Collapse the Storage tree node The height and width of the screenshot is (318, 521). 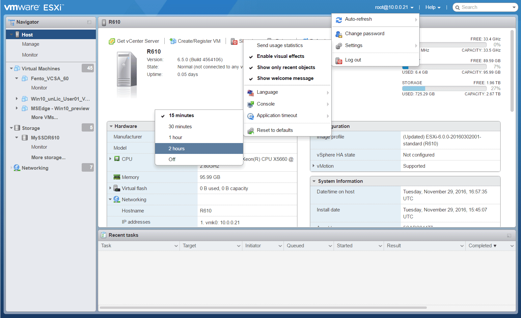pyautogui.click(x=11, y=128)
